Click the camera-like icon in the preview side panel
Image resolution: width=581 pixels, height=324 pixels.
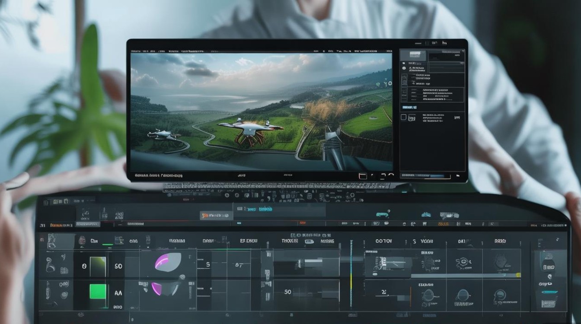tap(412, 117)
